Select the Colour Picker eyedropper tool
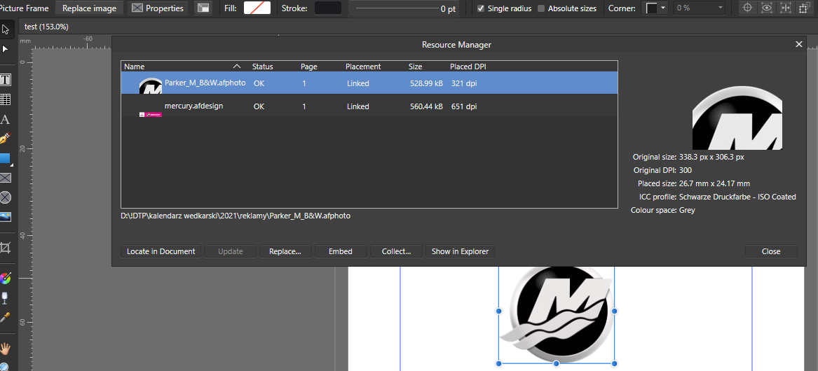Screen dimensions: 818x371 click(5, 317)
